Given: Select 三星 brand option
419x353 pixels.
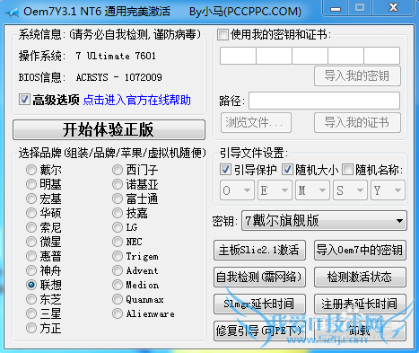Looking at the screenshot, I should coord(31,313).
